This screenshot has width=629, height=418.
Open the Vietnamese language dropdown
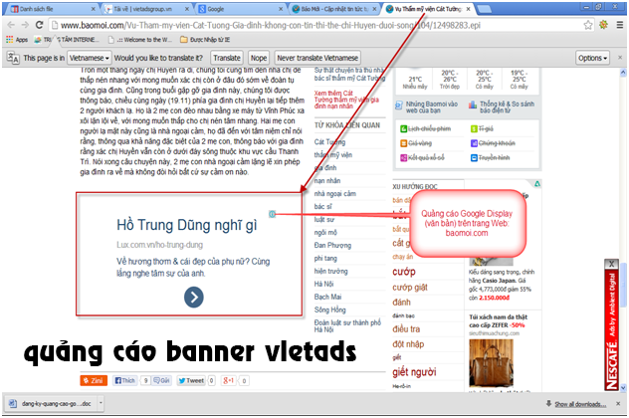(89, 58)
